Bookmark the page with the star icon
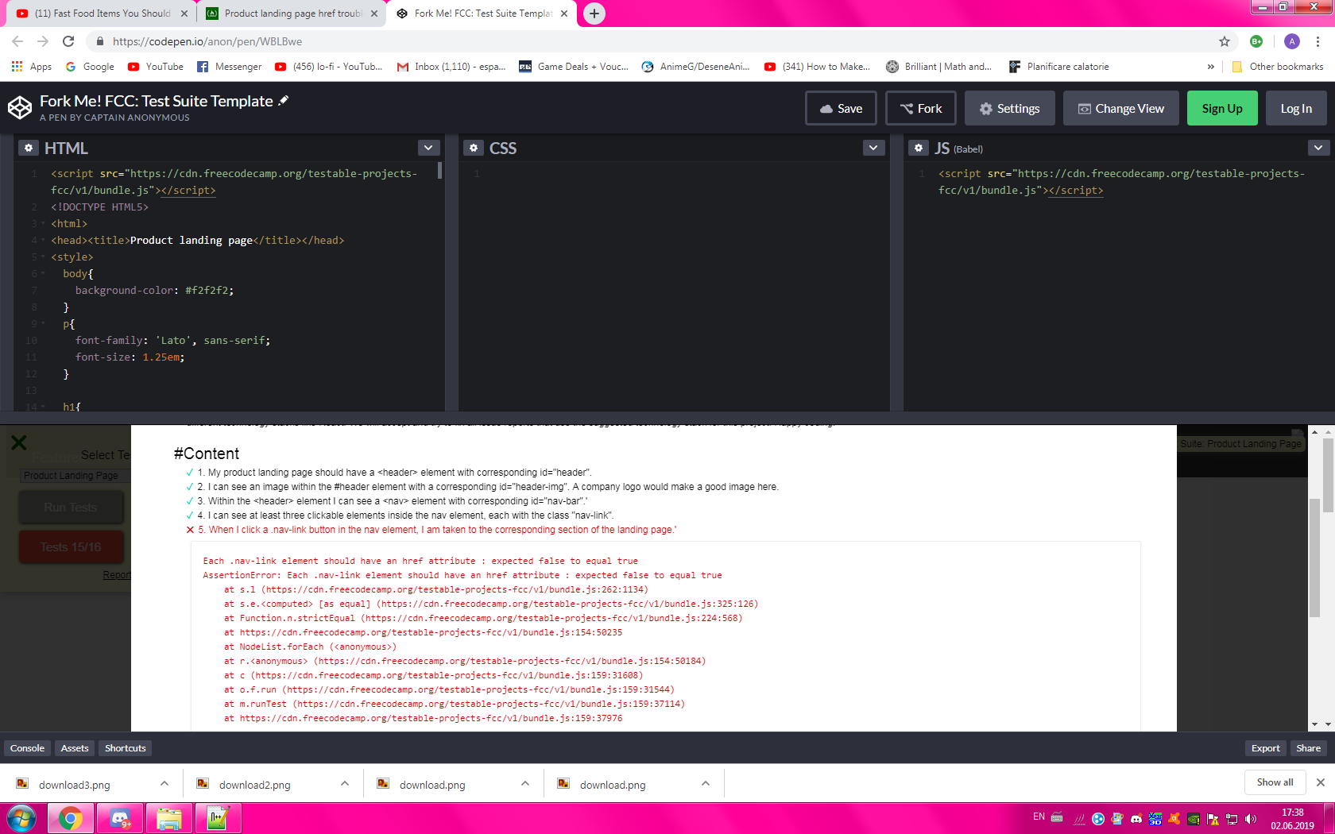Image resolution: width=1335 pixels, height=834 pixels. click(1225, 41)
